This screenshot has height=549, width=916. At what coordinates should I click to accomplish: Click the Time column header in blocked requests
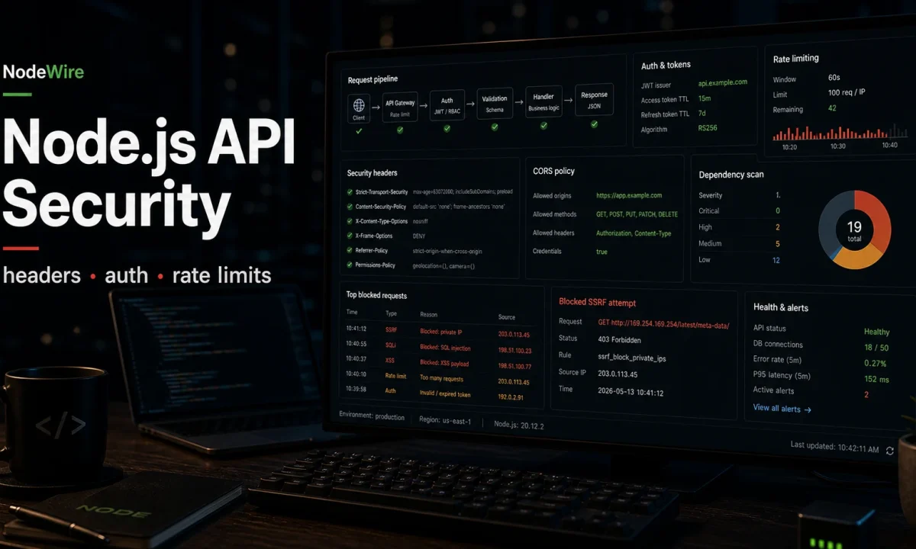352,312
